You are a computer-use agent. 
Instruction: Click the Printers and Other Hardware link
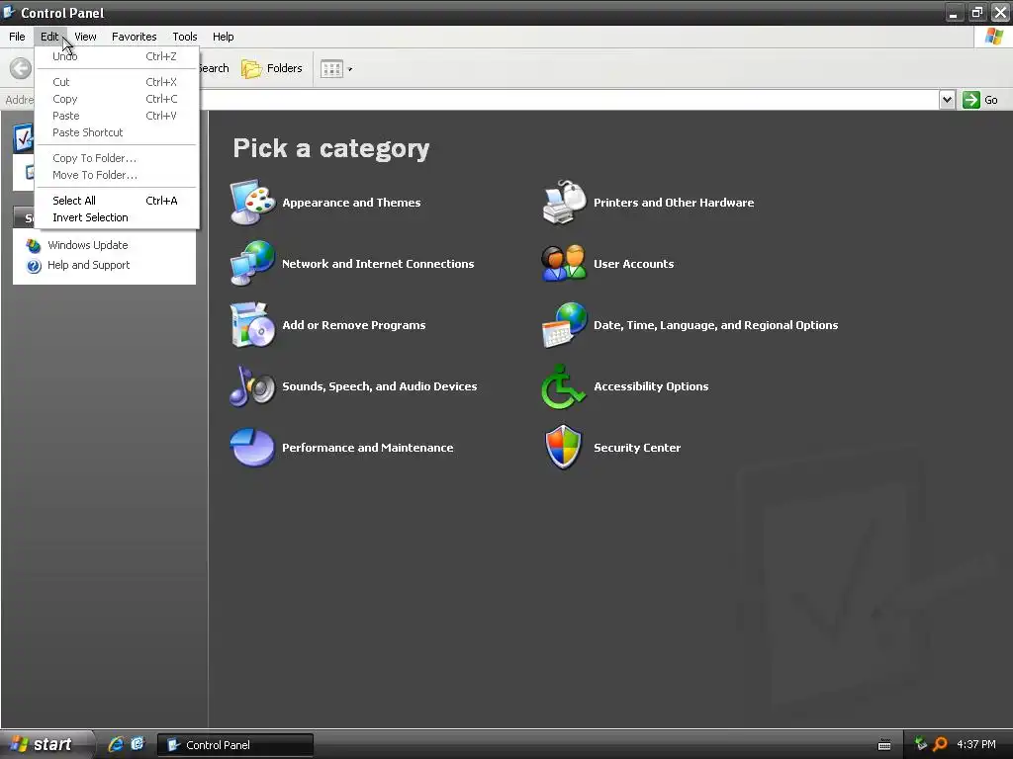click(x=674, y=203)
